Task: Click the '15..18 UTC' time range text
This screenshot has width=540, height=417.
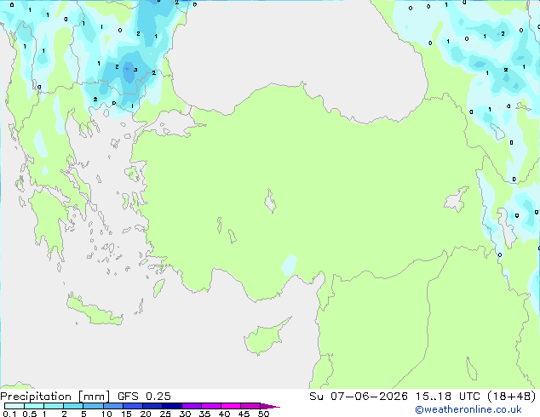Action: pyautogui.click(x=447, y=397)
